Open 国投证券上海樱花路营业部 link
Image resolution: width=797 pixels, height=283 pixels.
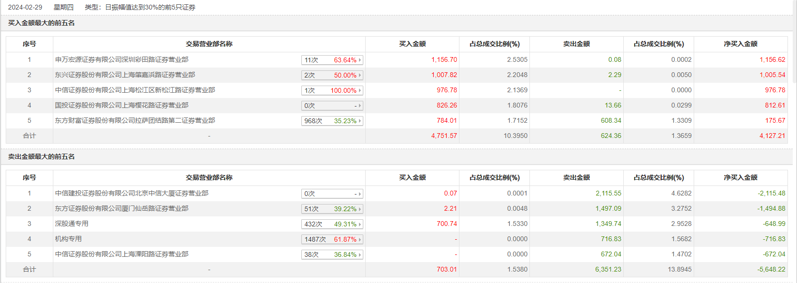pyautogui.click(x=121, y=105)
